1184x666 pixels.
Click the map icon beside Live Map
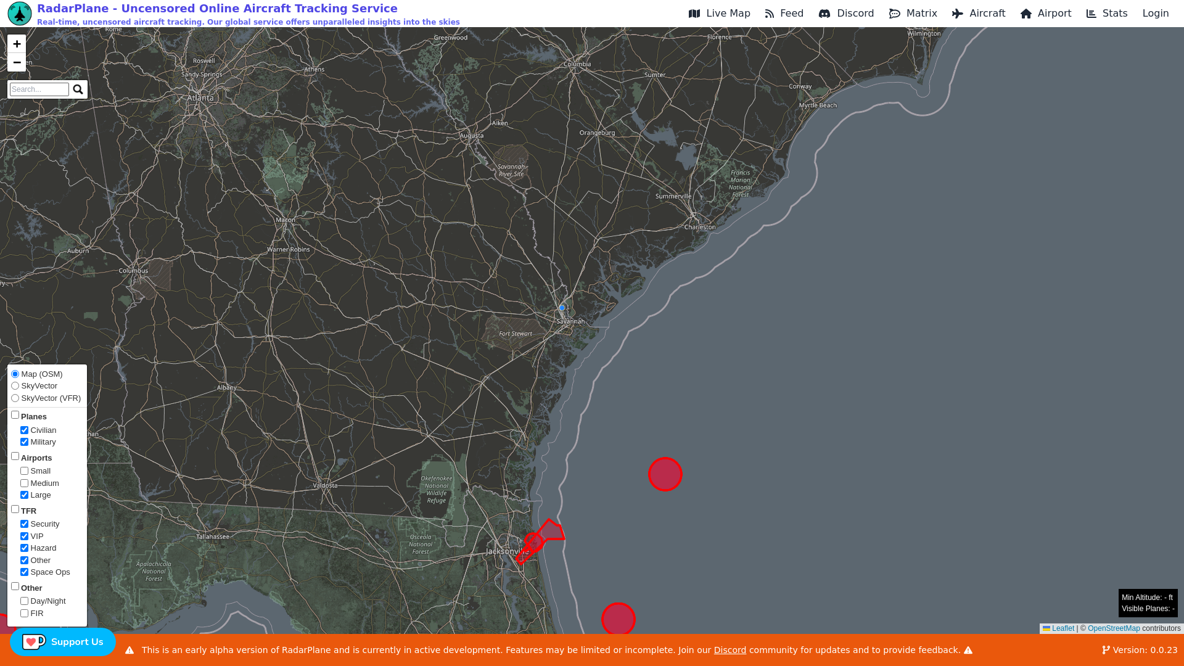(694, 14)
